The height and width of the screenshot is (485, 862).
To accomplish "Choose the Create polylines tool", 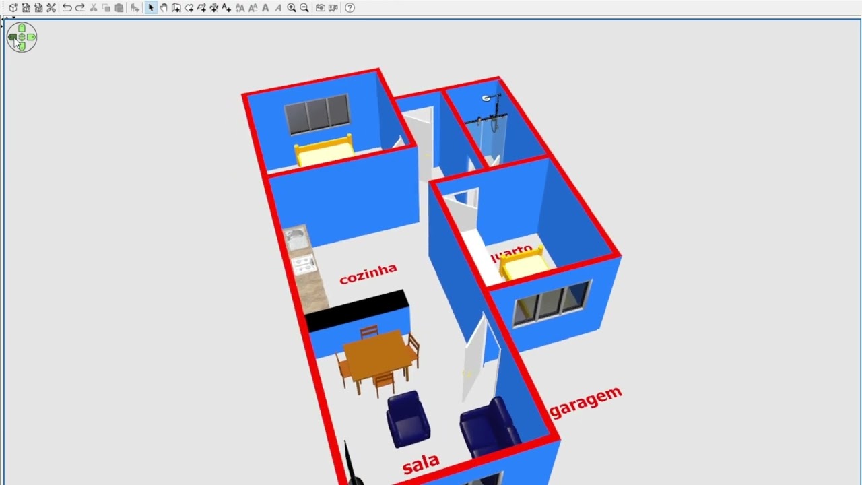I will tap(201, 8).
